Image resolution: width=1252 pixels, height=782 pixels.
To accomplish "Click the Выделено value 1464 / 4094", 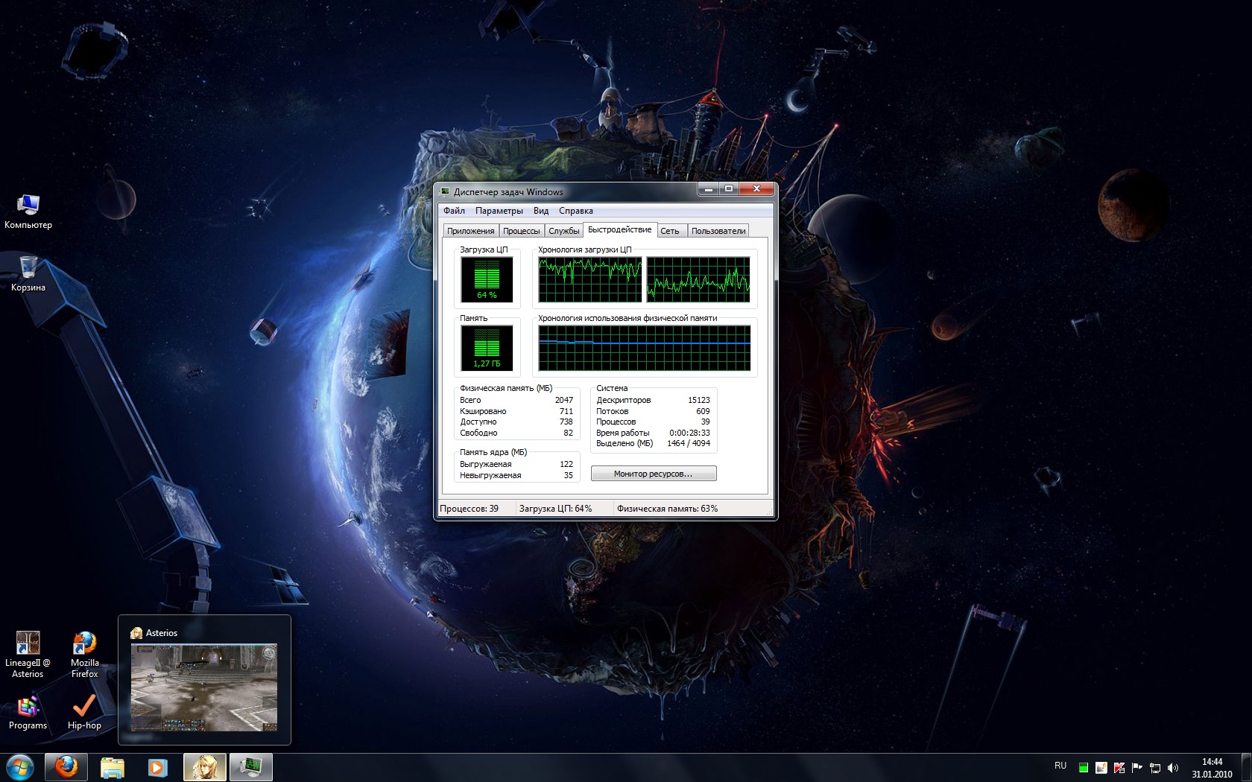I will [689, 443].
